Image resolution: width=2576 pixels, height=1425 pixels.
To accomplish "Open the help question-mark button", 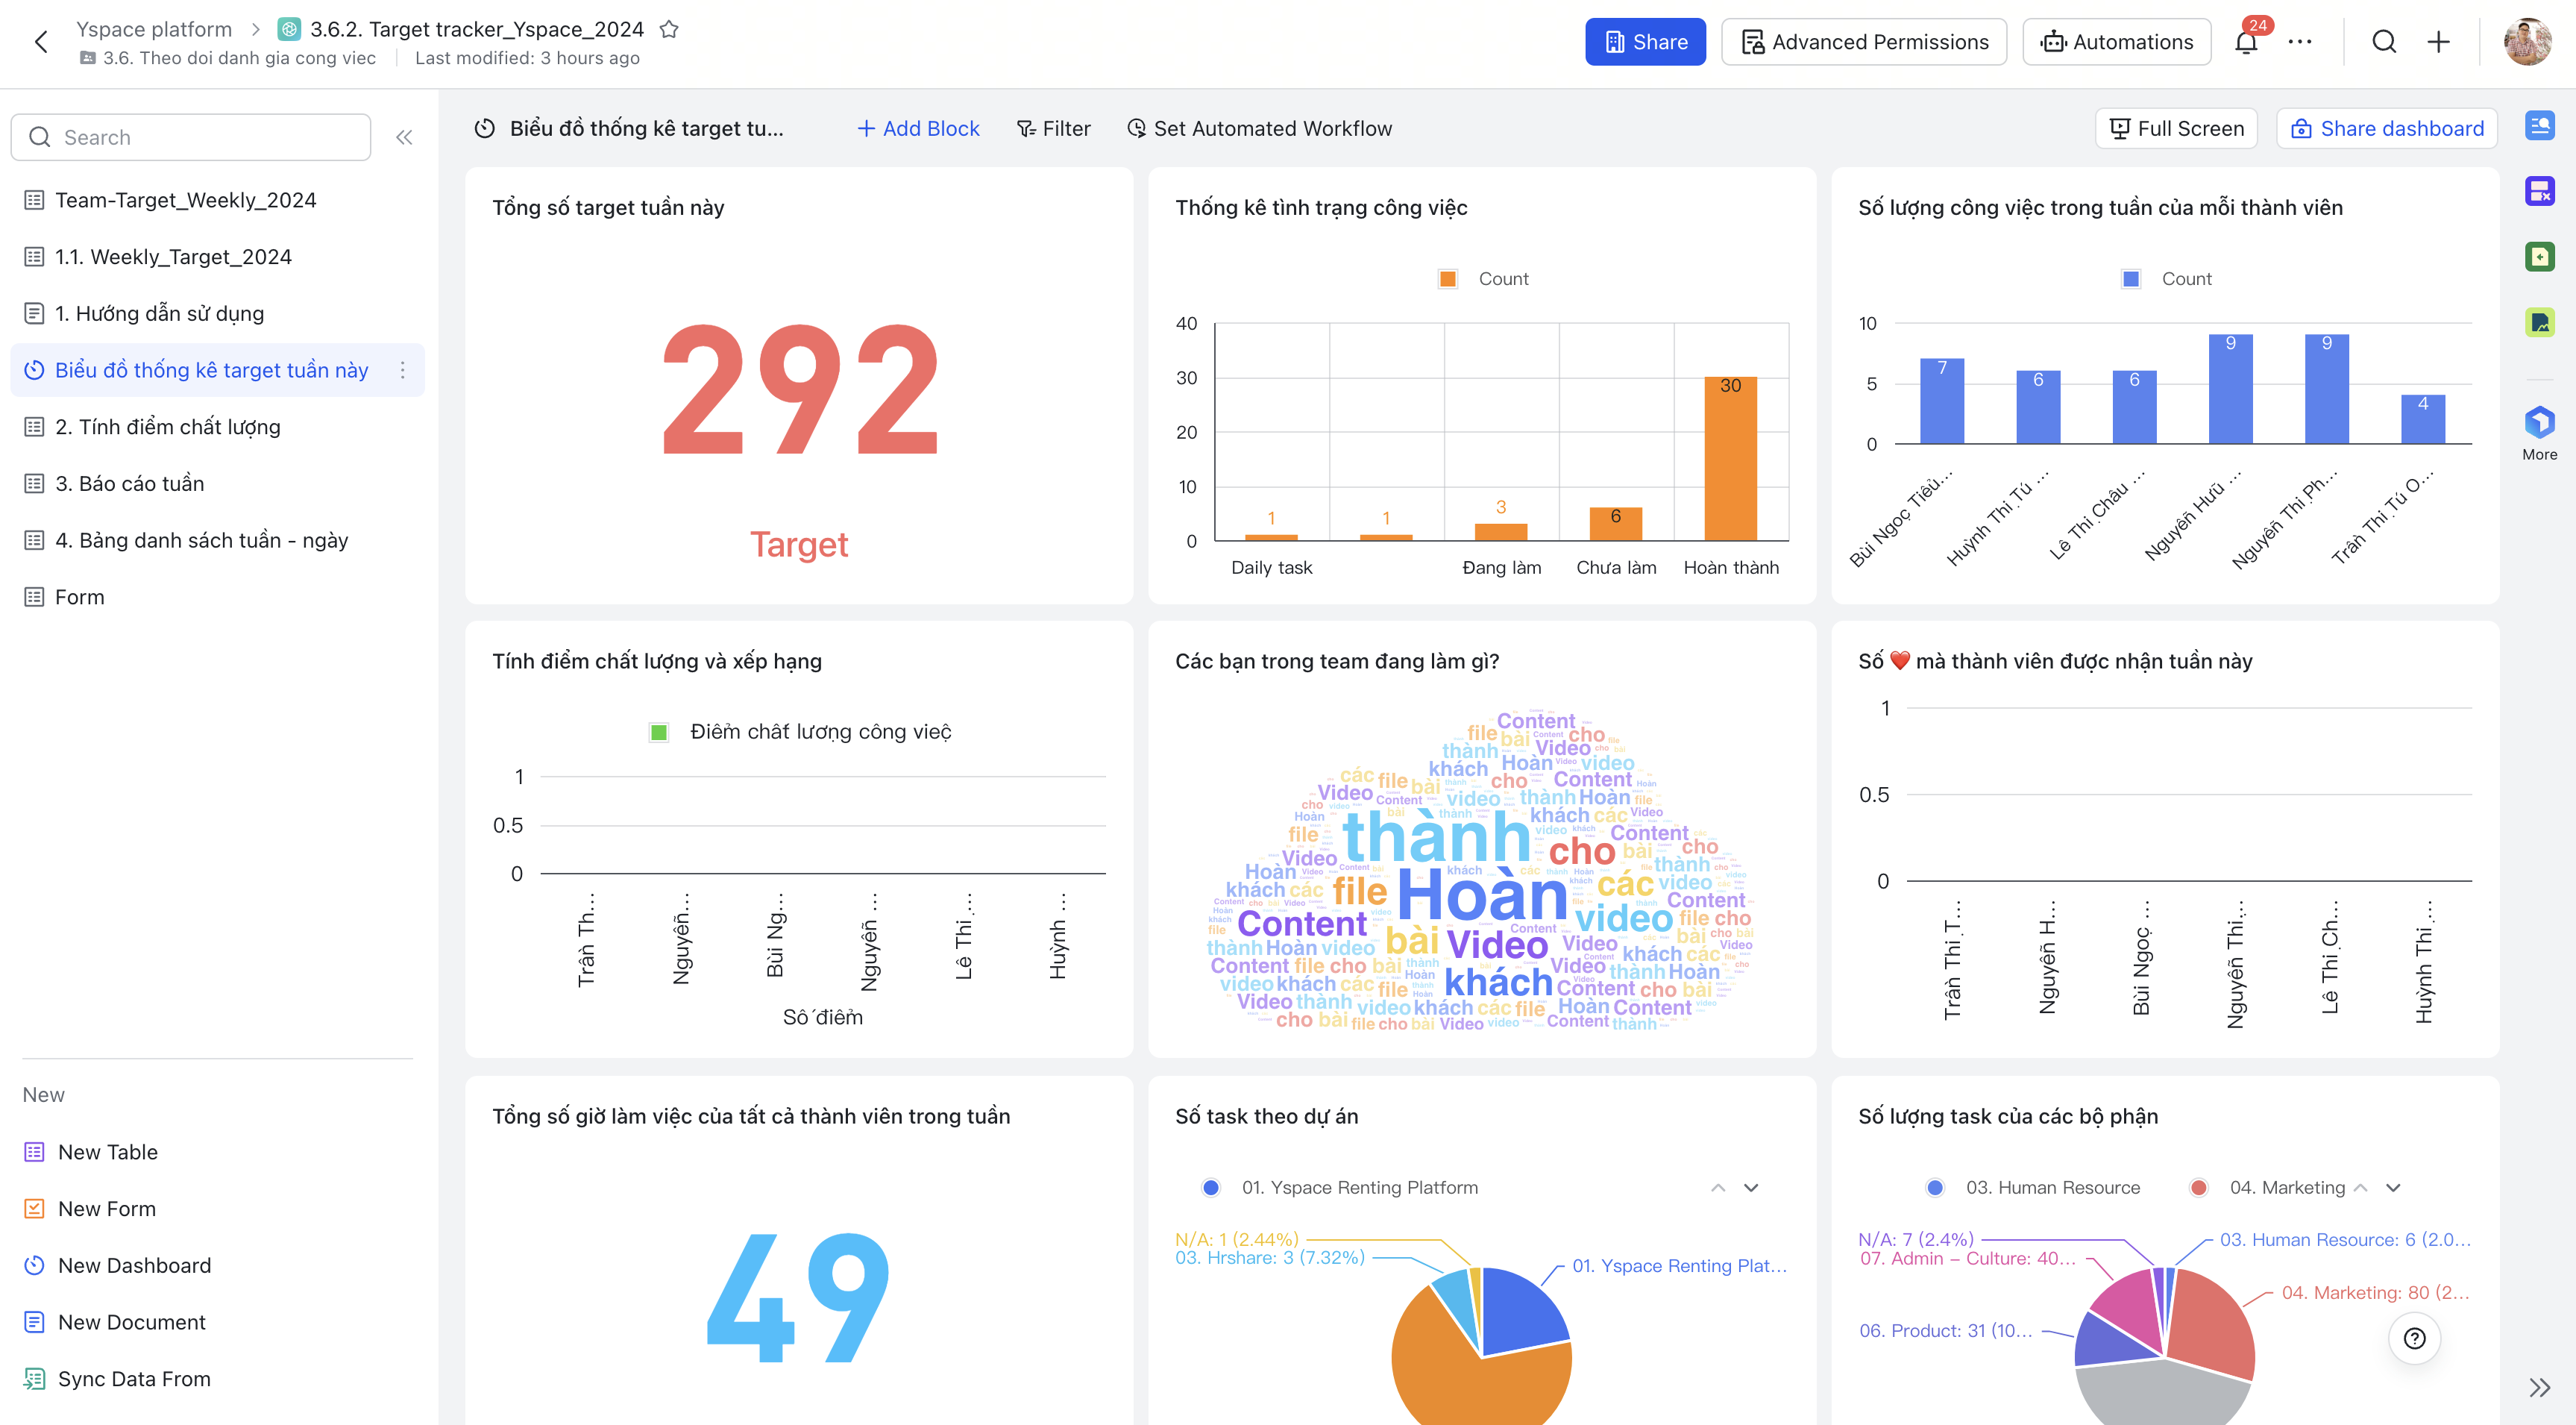I will pos(2414,1338).
